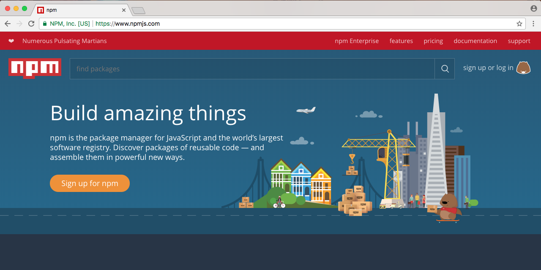This screenshot has height=270, width=541.
Task: Click the heart icon in the red bar
Action: tap(11, 41)
